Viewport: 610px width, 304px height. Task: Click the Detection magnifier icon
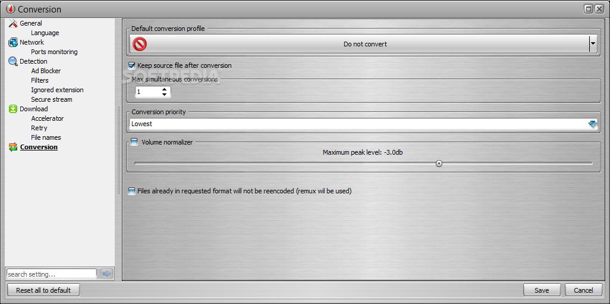tap(13, 61)
